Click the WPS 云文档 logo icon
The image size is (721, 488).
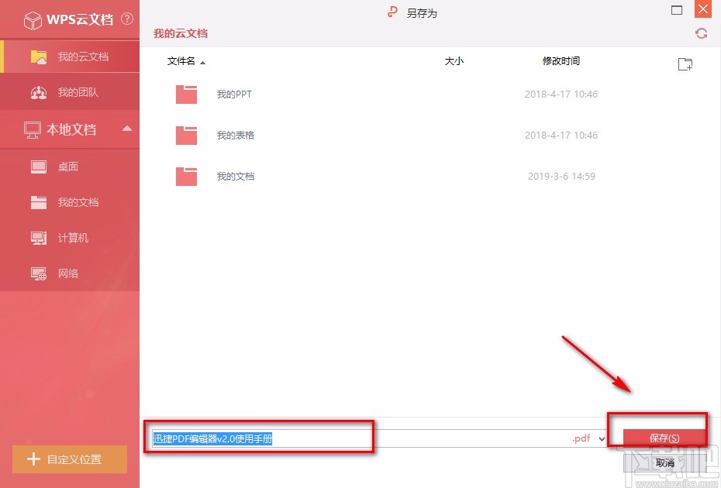point(33,19)
